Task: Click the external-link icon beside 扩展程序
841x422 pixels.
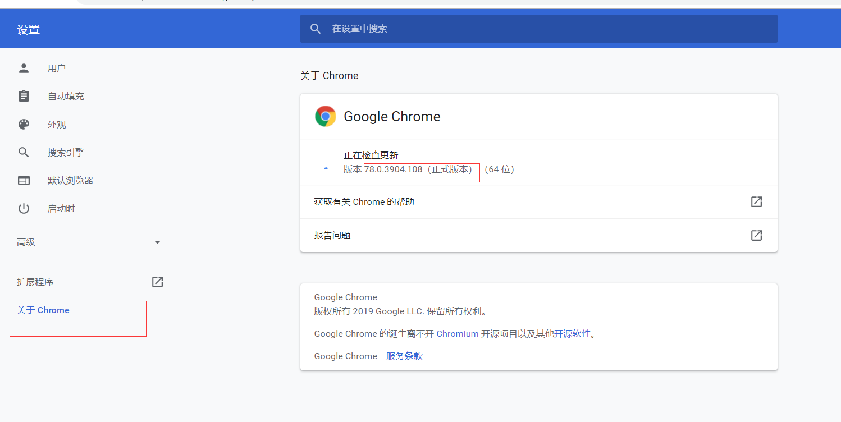Action: 158,282
